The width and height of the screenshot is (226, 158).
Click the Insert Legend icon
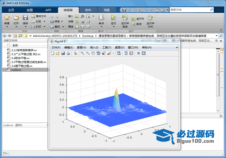(131, 53)
